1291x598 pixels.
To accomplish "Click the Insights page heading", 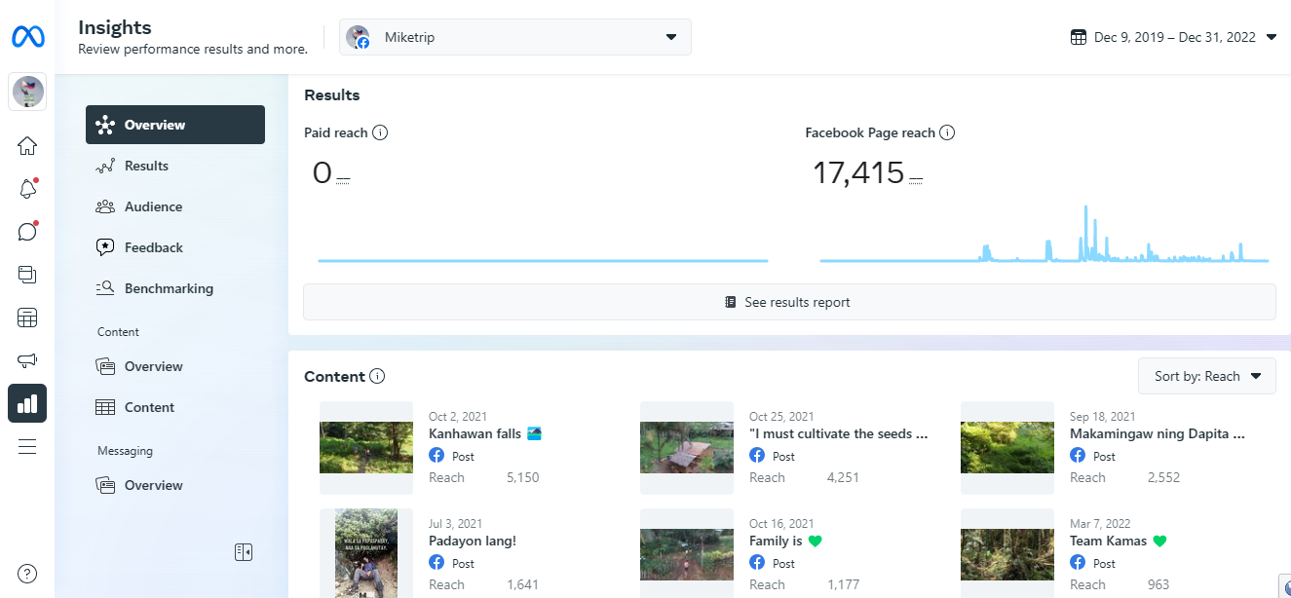I will click(x=115, y=27).
